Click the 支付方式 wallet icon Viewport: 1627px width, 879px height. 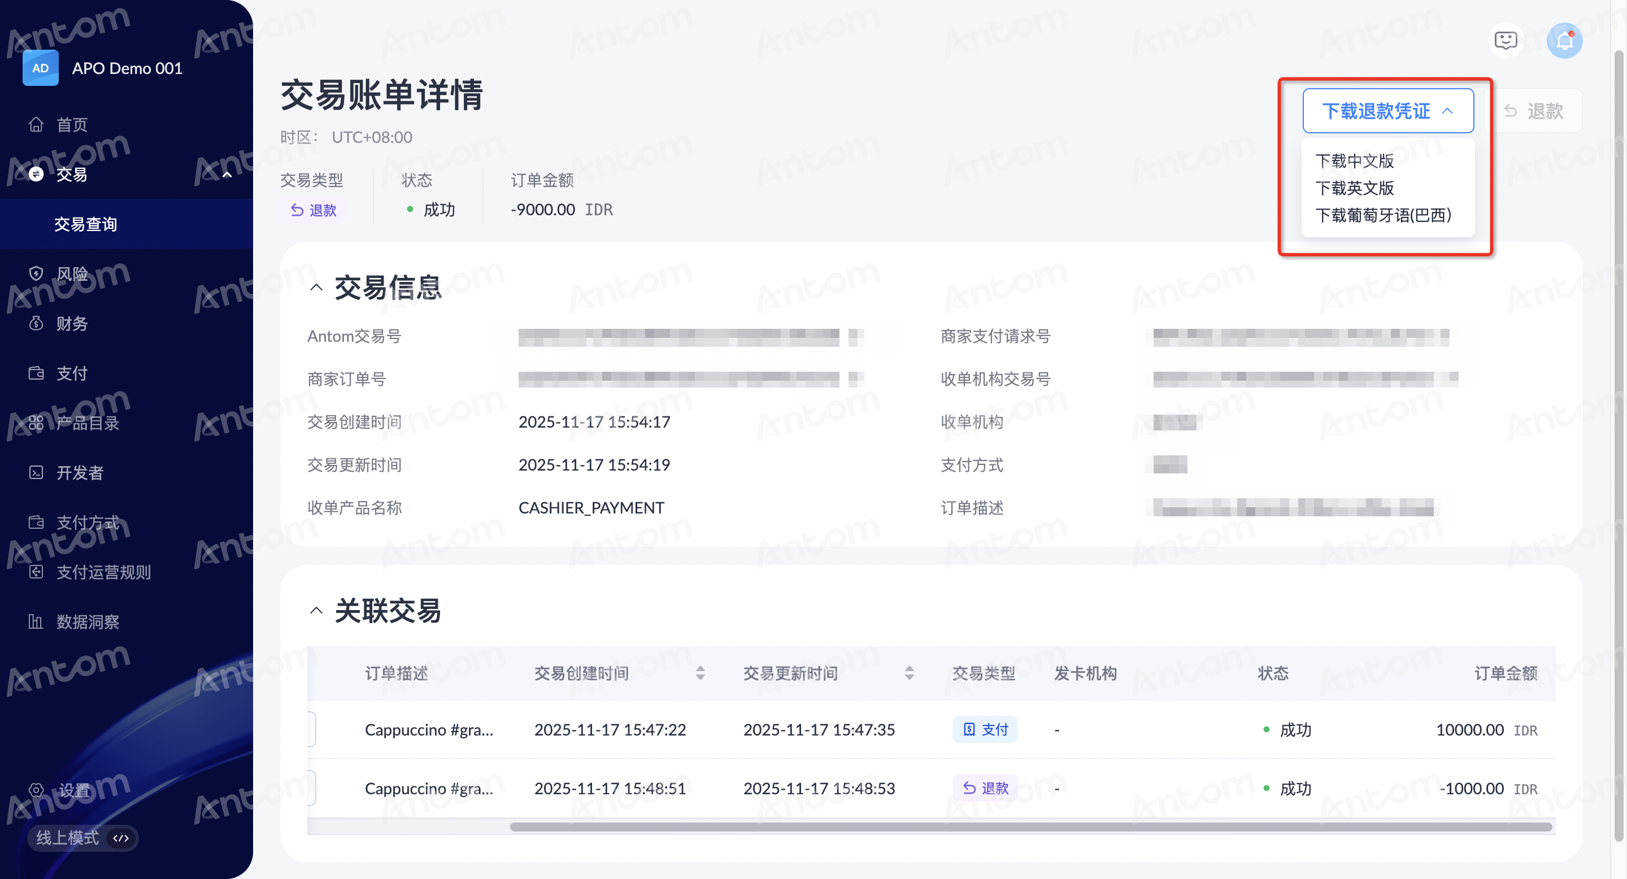[x=36, y=522]
